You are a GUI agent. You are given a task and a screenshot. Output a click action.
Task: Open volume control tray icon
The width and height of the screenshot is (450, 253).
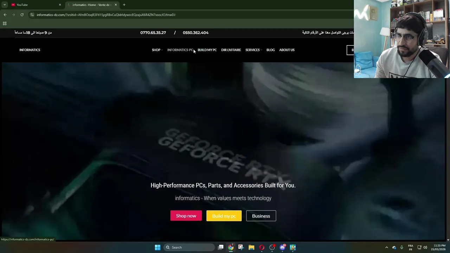tap(425, 247)
